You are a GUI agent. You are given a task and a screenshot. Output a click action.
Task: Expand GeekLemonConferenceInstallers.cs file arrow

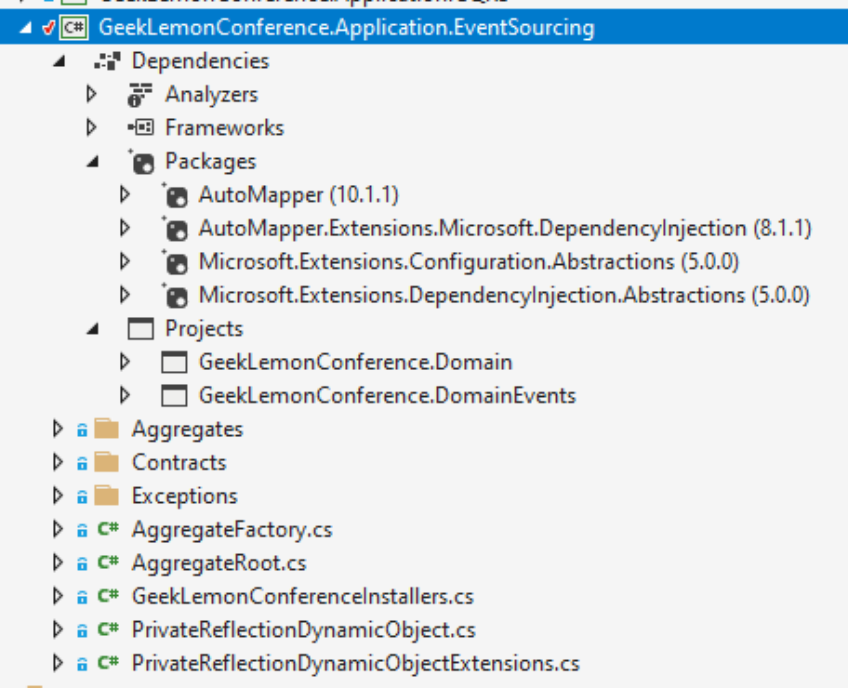58,597
